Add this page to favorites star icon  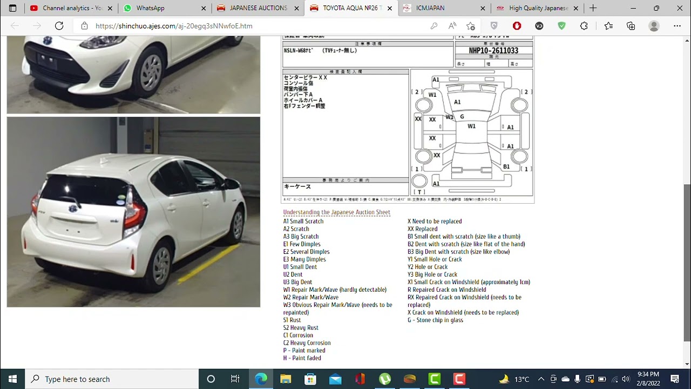click(x=471, y=26)
